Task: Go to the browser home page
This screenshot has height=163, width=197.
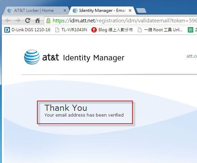Action: click(x=37, y=20)
